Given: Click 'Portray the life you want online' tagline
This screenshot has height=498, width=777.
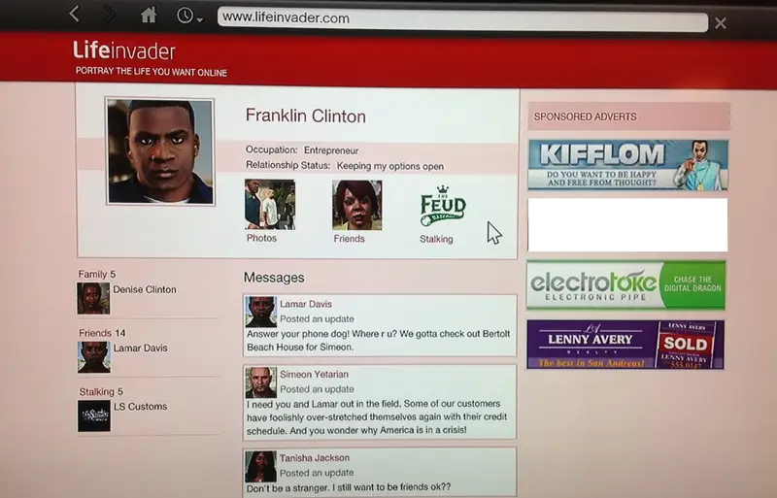Looking at the screenshot, I should coord(152,72).
